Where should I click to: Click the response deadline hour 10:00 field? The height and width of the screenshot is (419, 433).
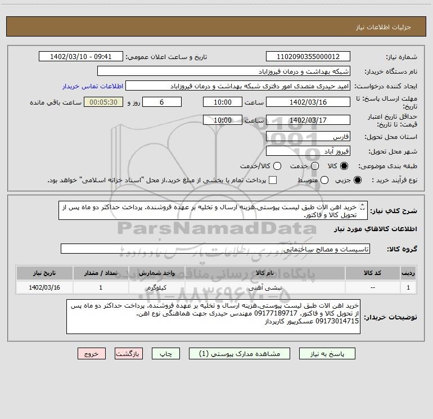coord(223,102)
